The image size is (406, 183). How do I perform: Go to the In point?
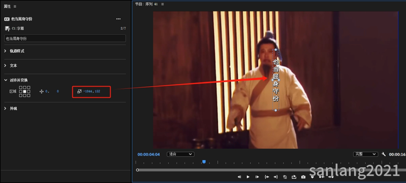click(x=267, y=177)
